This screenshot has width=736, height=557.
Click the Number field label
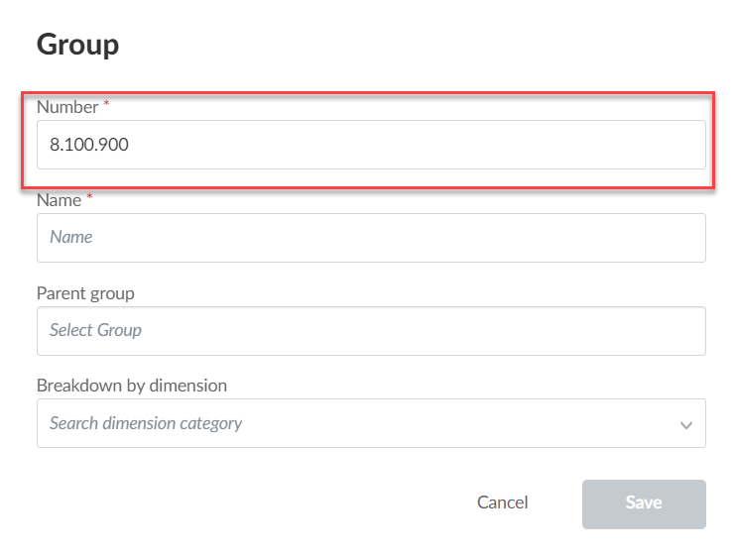pyautogui.click(x=67, y=107)
